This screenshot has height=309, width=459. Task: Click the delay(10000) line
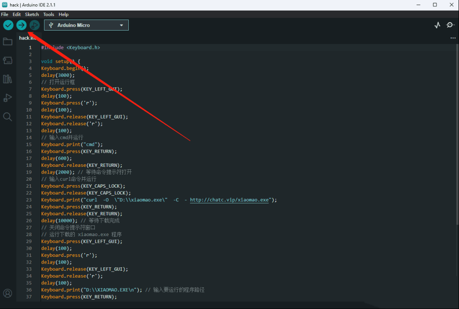(80, 221)
